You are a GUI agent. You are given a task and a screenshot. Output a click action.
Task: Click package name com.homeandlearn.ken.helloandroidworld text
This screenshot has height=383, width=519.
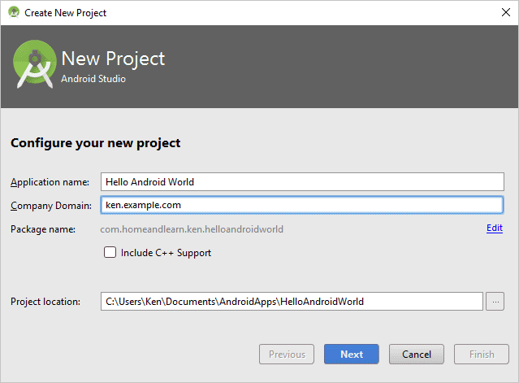click(192, 229)
